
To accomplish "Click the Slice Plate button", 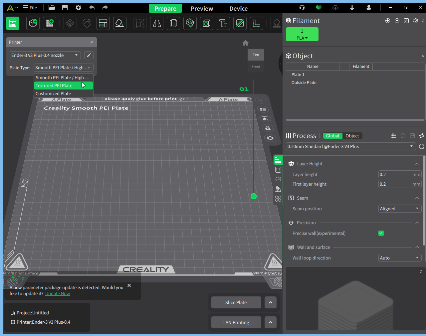I will pyautogui.click(x=236, y=302).
